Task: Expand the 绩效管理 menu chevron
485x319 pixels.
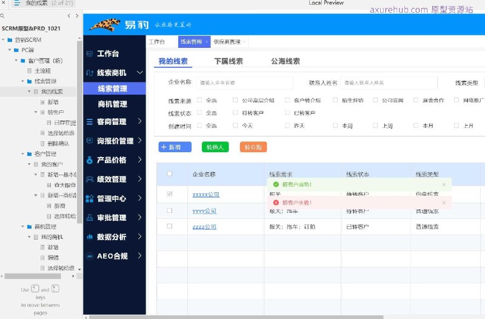Action: tap(140, 179)
